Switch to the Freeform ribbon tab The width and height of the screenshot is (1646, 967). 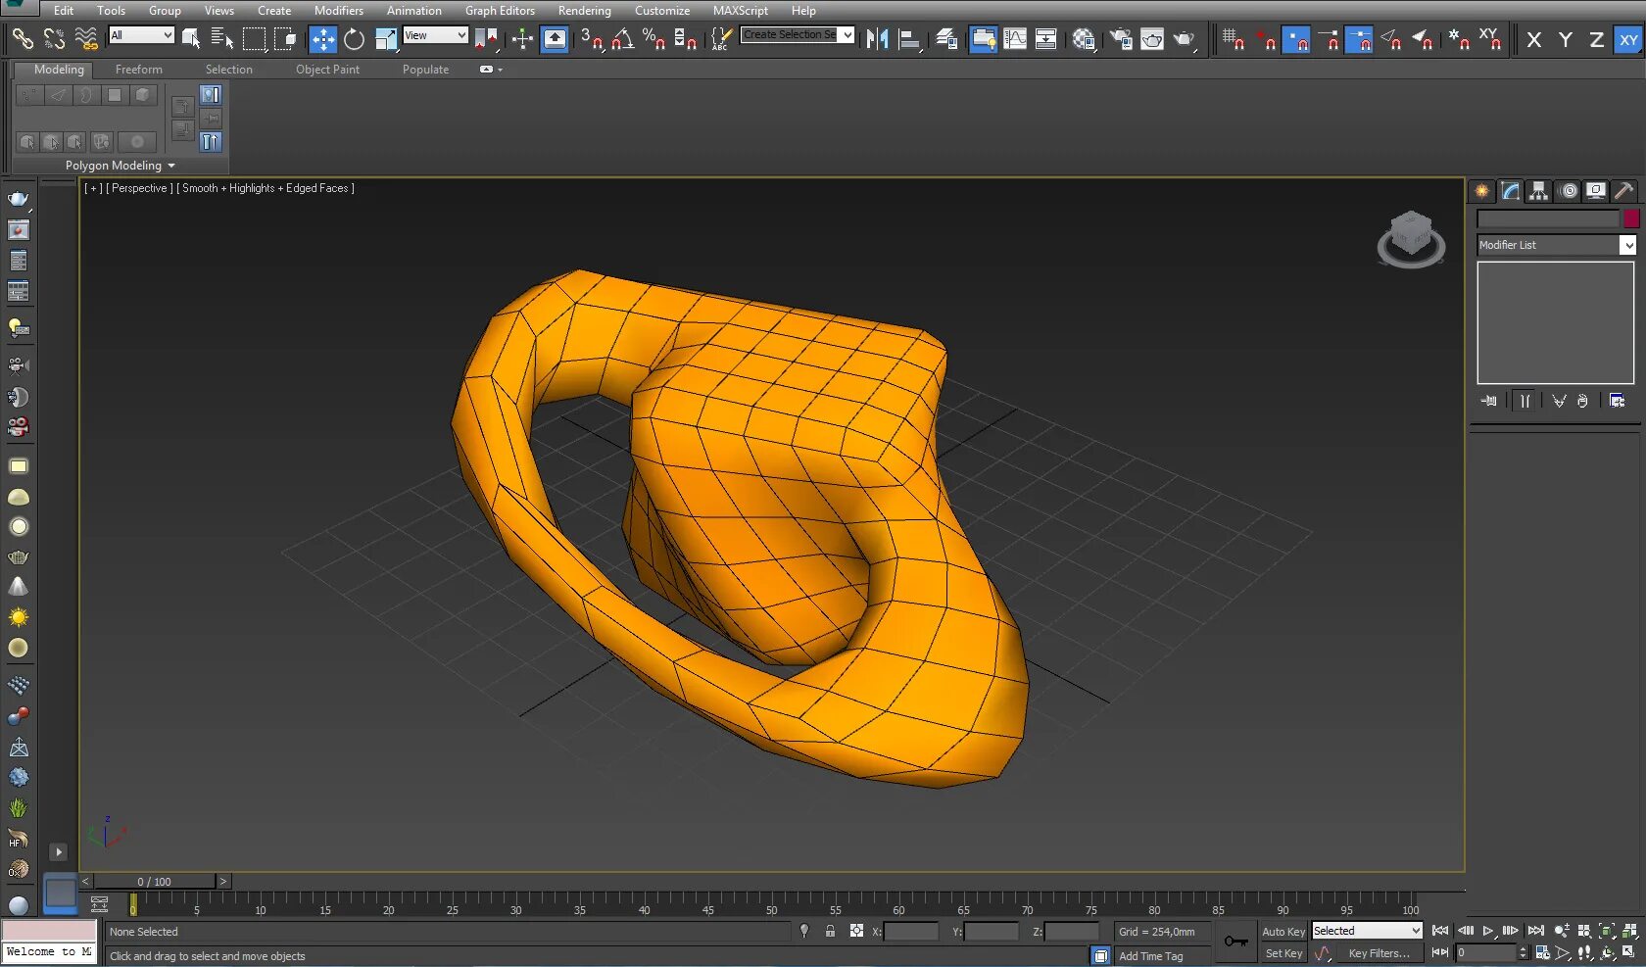[x=138, y=70]
